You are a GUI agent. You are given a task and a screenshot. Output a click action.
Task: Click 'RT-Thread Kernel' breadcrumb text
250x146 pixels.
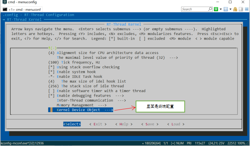point(24,19)
